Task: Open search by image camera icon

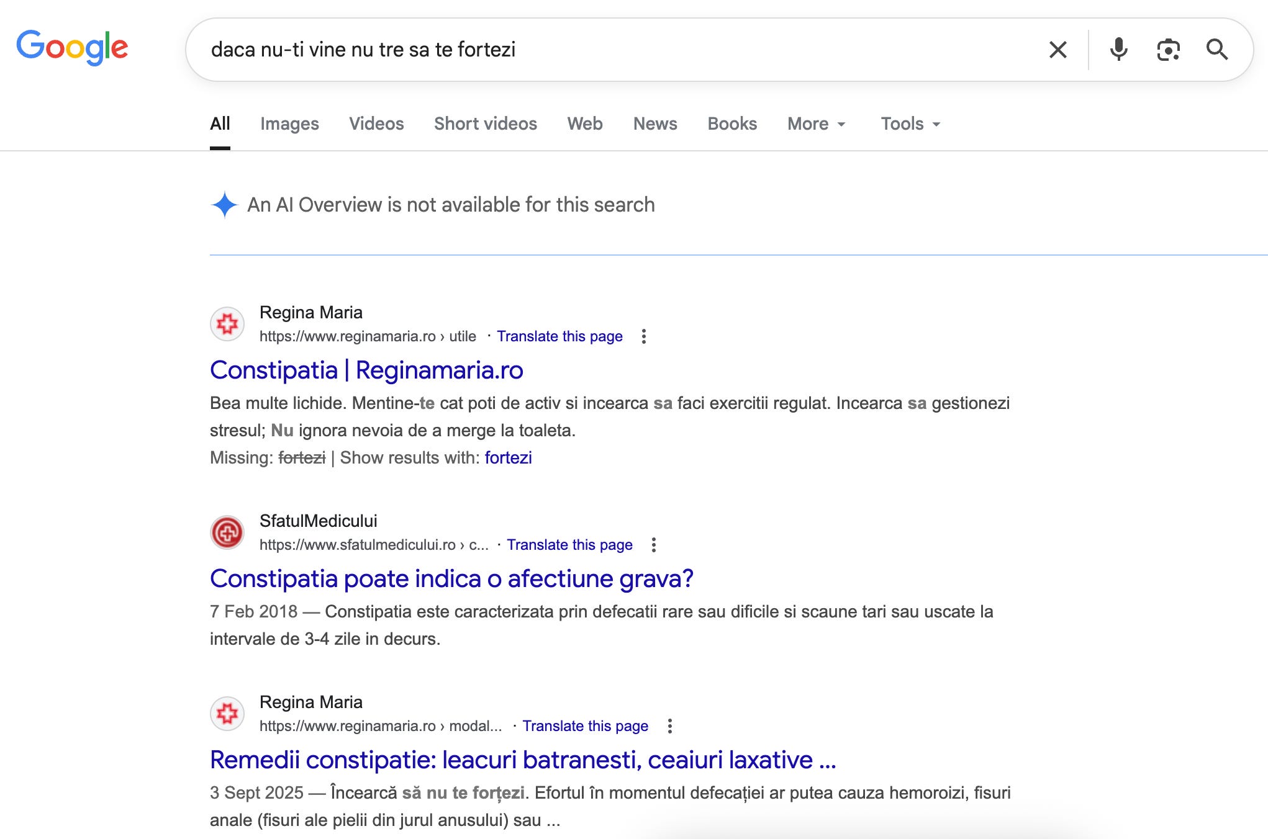Action: coord(1167,50)
